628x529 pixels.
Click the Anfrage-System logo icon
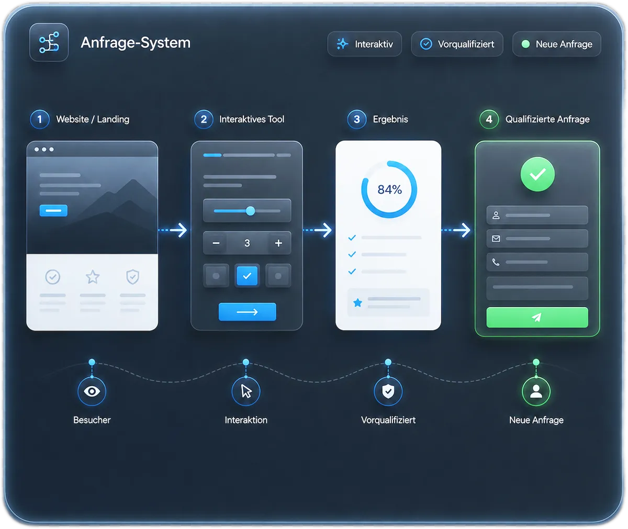[x=49, y=42]
